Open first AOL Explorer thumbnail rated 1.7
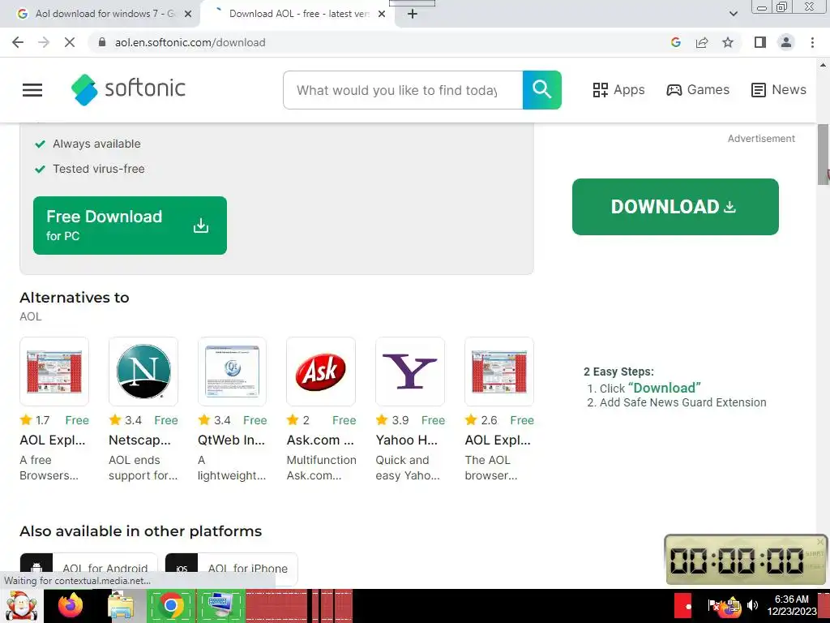The height and width of the screenshot is (623, 830). [x=54, y=372]
